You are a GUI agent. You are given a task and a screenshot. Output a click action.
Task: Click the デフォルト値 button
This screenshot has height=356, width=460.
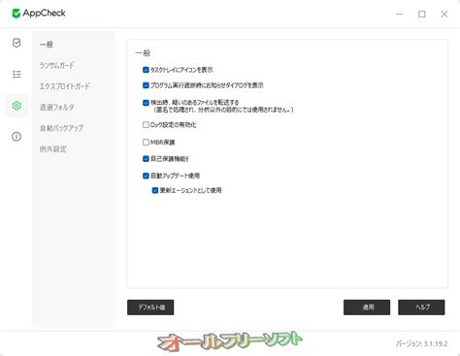tap(150, 307)
